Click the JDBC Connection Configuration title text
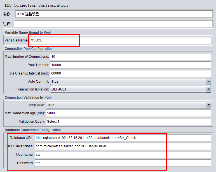Viewport: 216px width, 172px height. (35, 5)
